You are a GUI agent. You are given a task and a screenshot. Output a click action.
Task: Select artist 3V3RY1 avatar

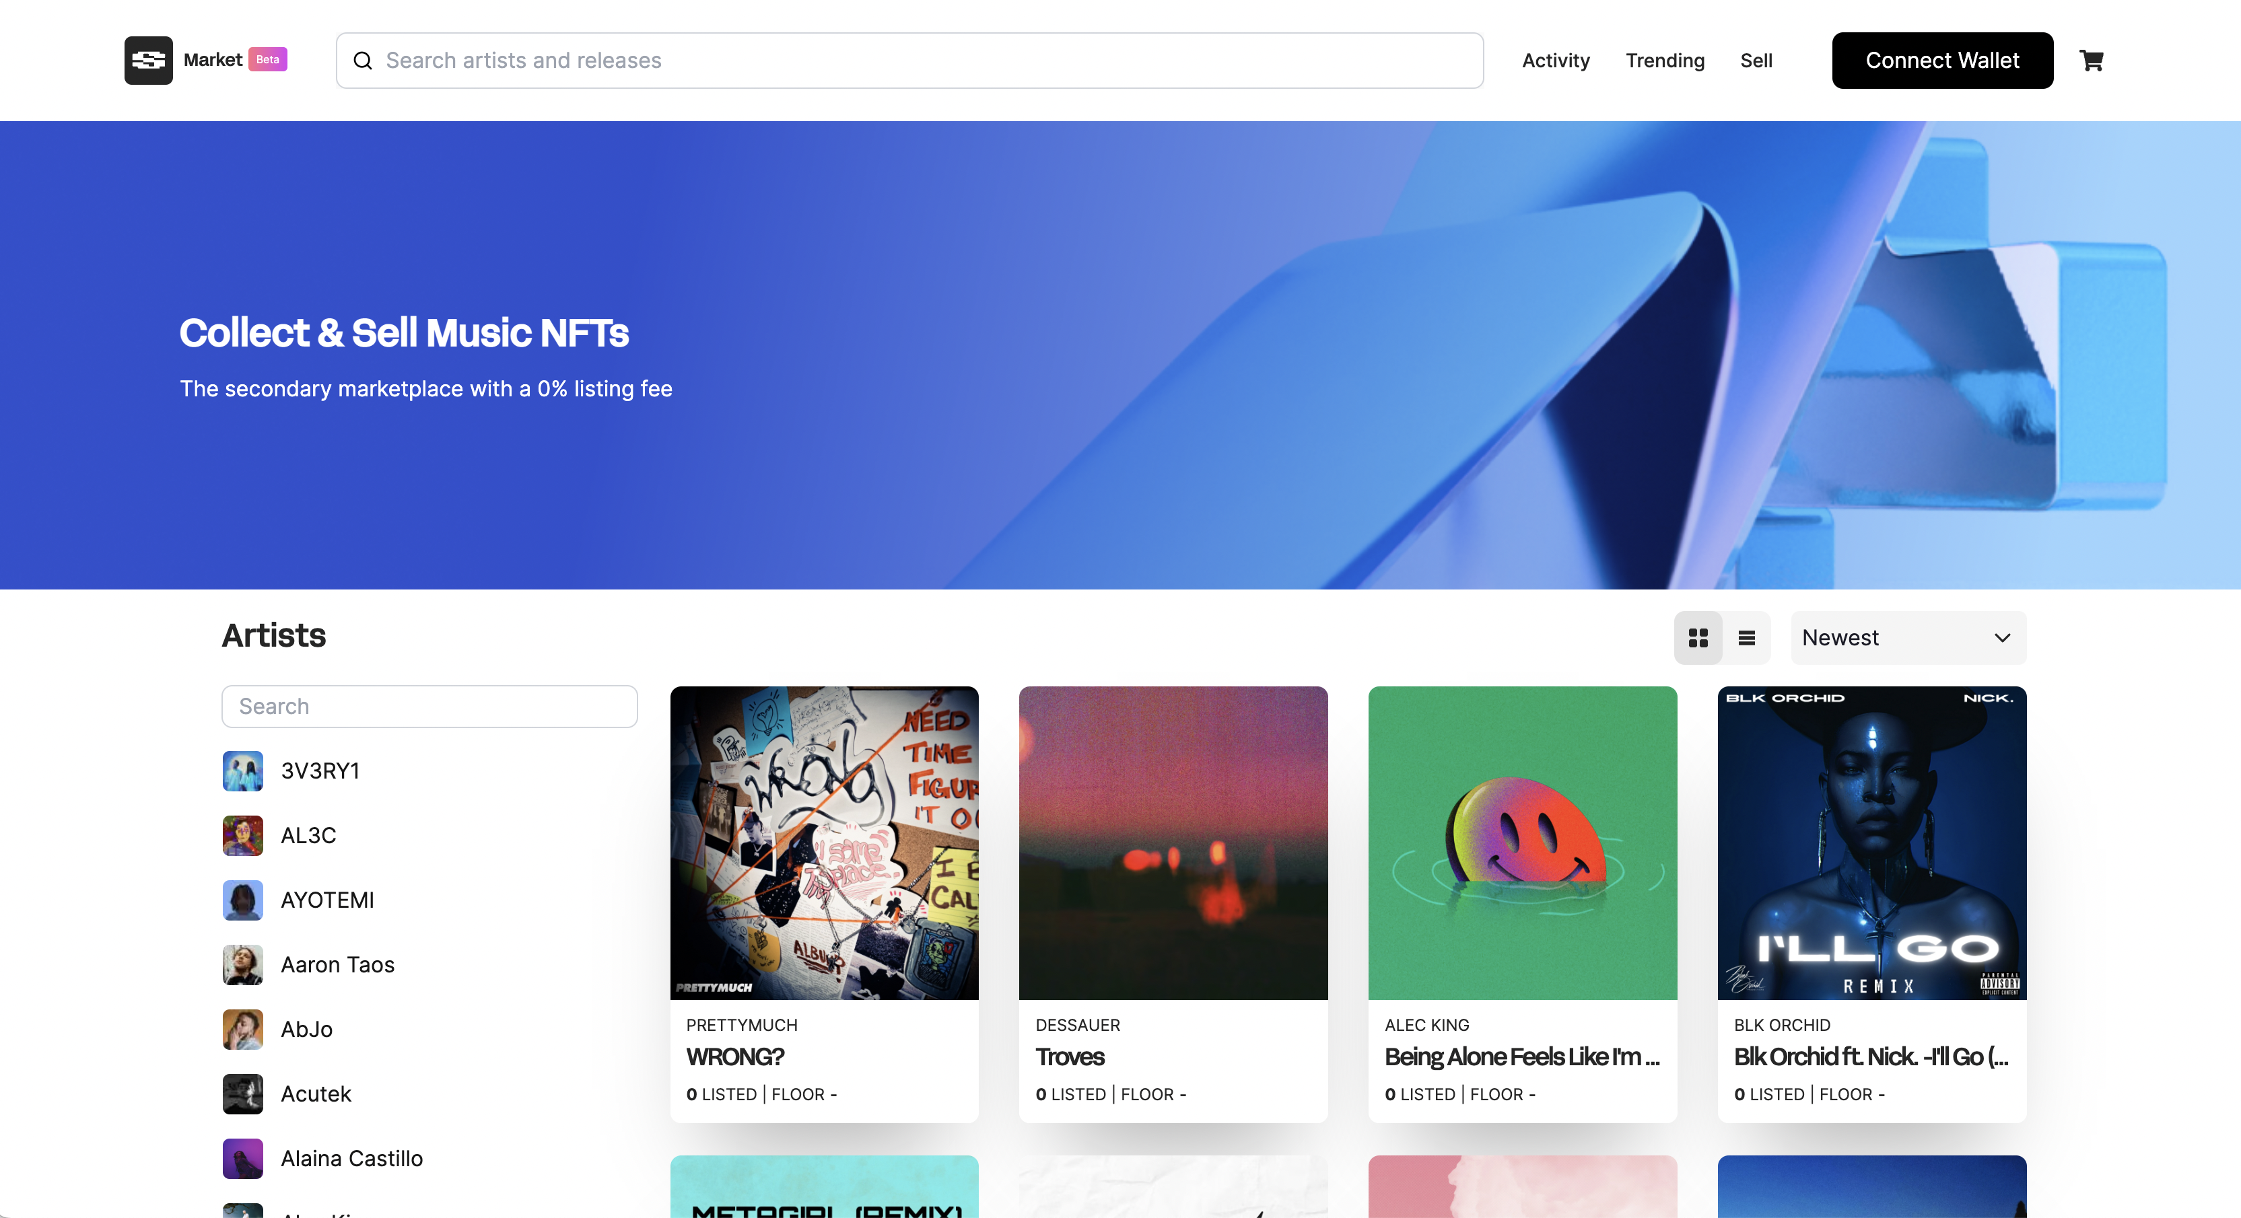click(243, 771)
